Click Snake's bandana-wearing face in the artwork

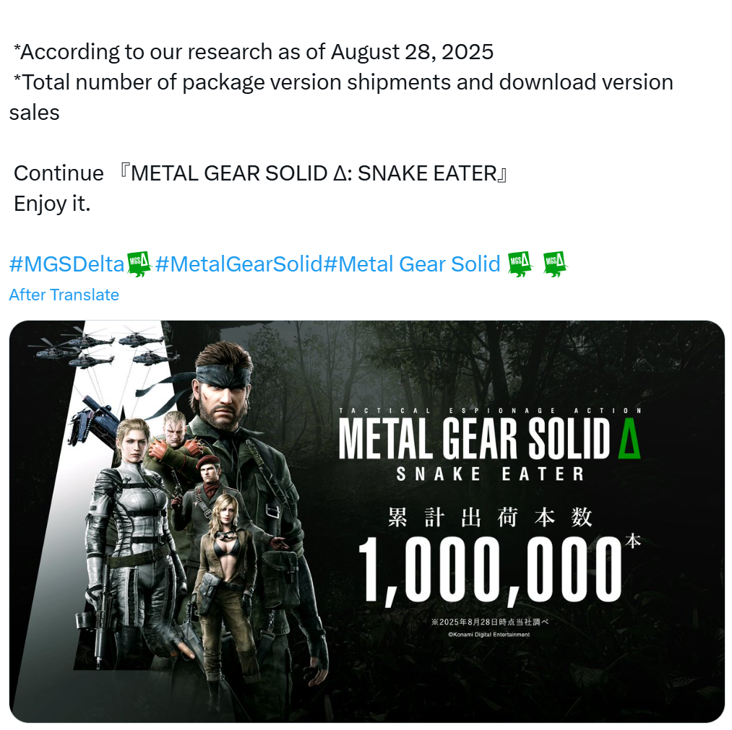click(225, 394)
